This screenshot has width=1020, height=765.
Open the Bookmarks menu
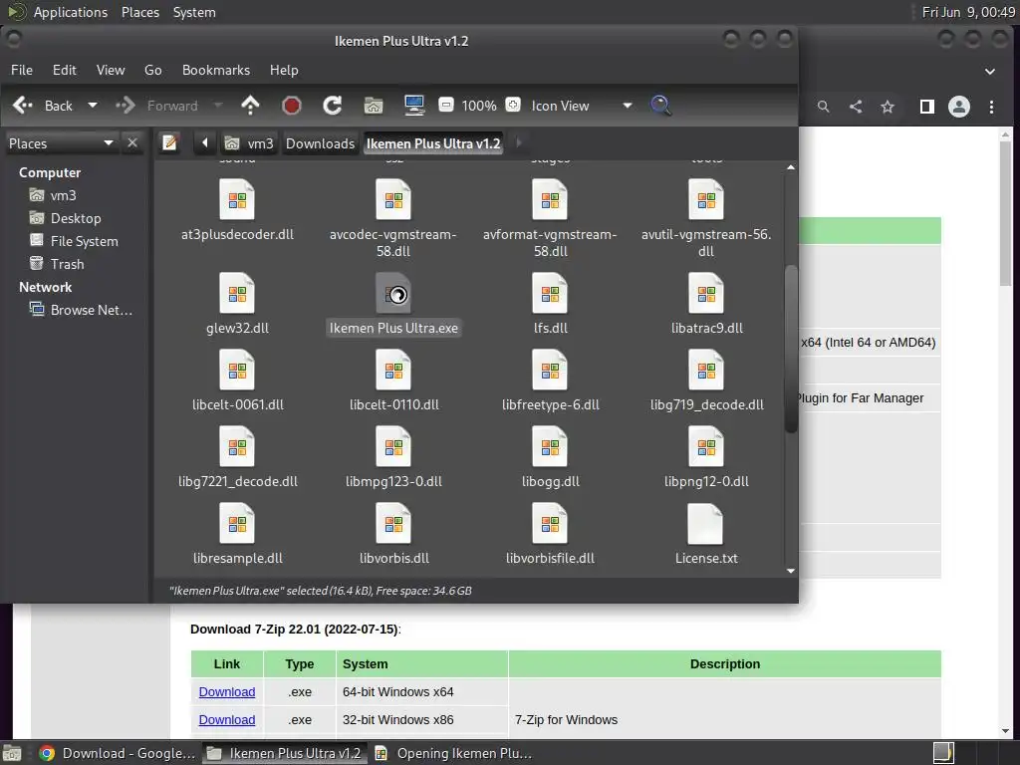click(216, 70)
